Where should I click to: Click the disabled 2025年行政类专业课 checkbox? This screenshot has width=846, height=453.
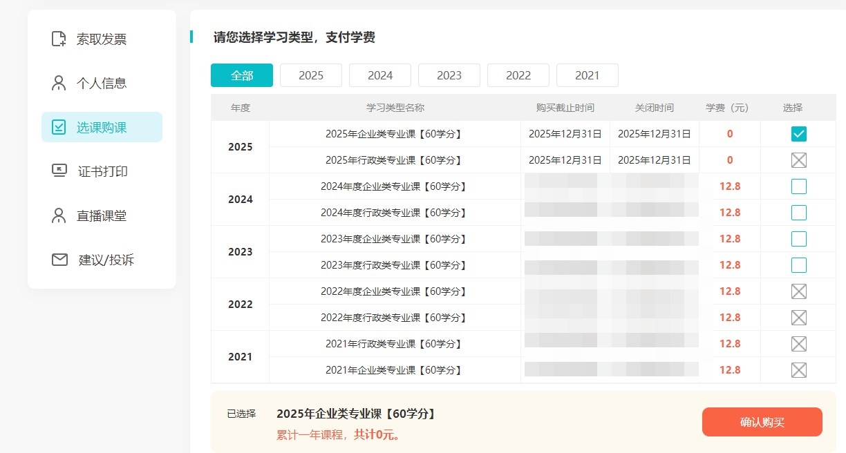point(798,160)
